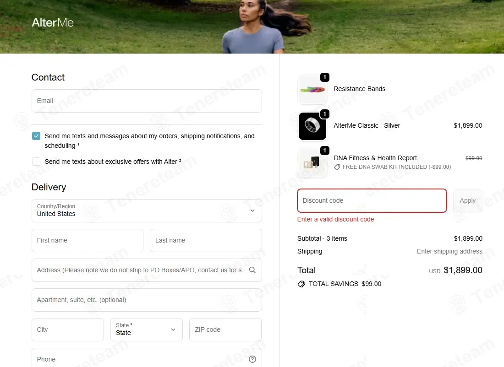Screen dimensions: 504x367
Task: Click the Resistance Bands product thumbnail
Action: pyautogui.click(x=312, y=90)
